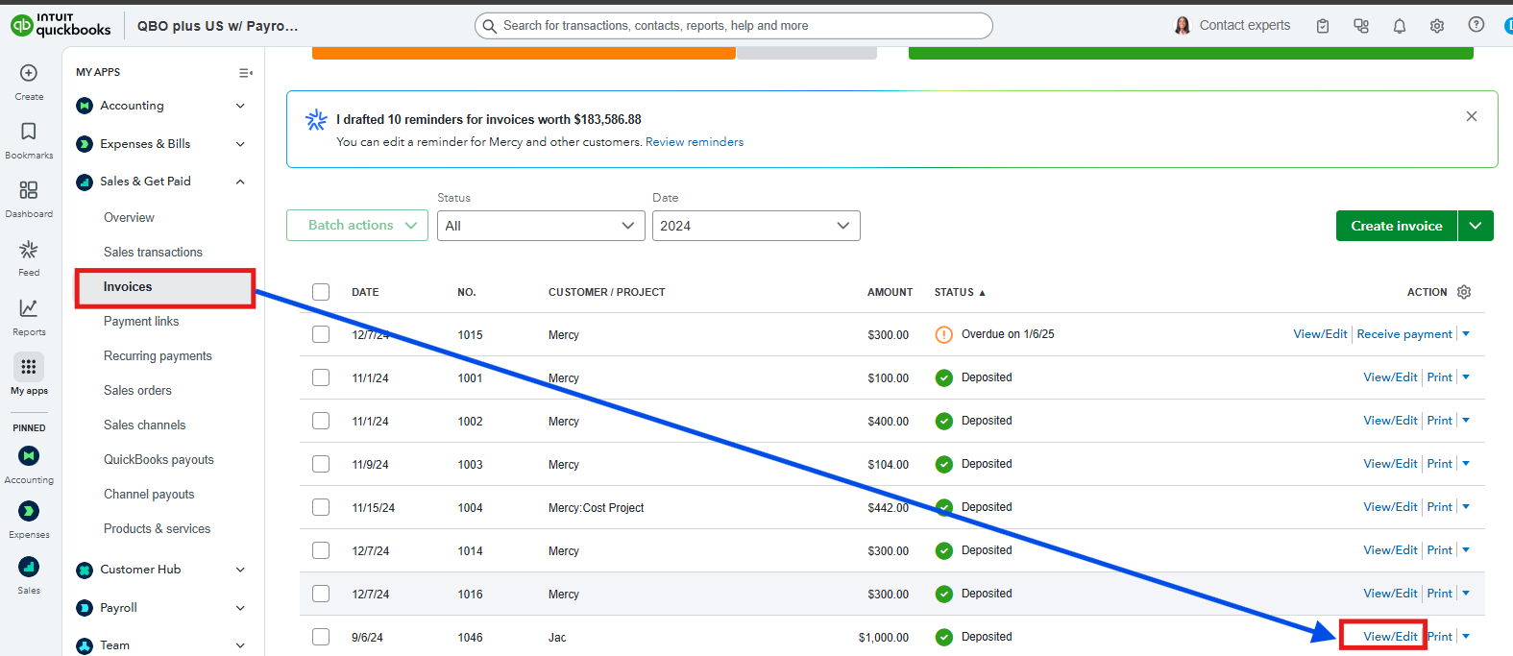1513x656 pixels.
Task: Follow the Review reminders link
Action: [695, 142]
